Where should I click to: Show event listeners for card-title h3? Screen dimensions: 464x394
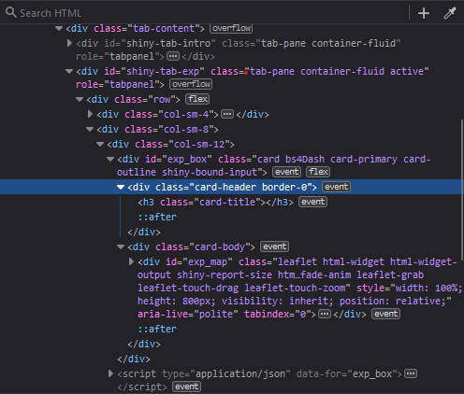pyautogui.click(x=312, y=202)
